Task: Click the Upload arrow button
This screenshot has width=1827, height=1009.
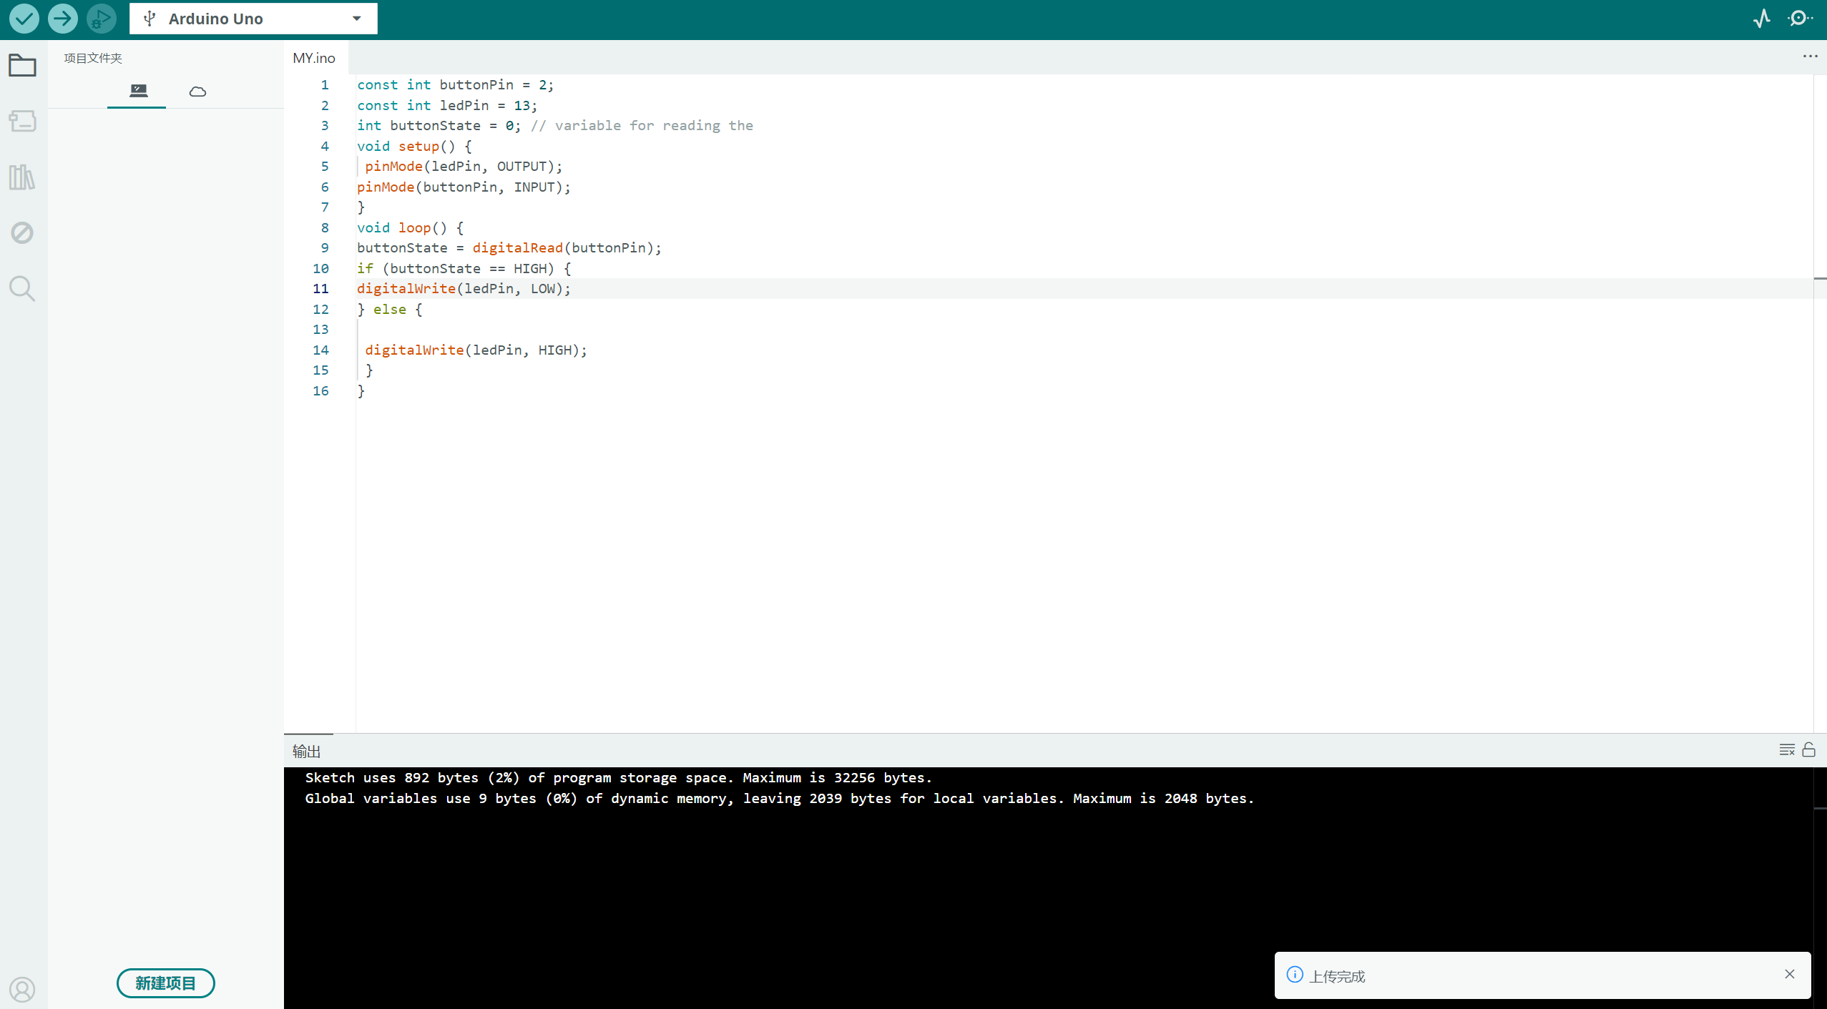Action: coord(63,19)
